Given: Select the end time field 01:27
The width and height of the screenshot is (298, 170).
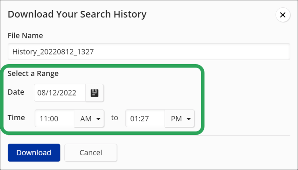Looking at the screenshot, I should pyautogui.click(x=145, y=119).
